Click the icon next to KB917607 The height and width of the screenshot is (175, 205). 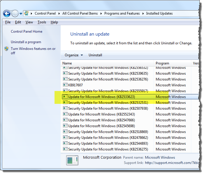click(65, 85)
